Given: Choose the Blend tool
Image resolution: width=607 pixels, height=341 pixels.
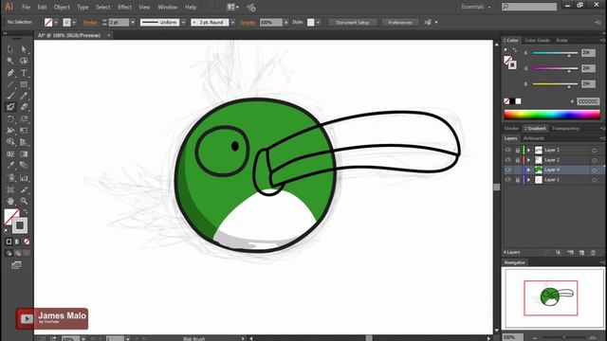Looking at the screenshot, I should coord(24,166).
